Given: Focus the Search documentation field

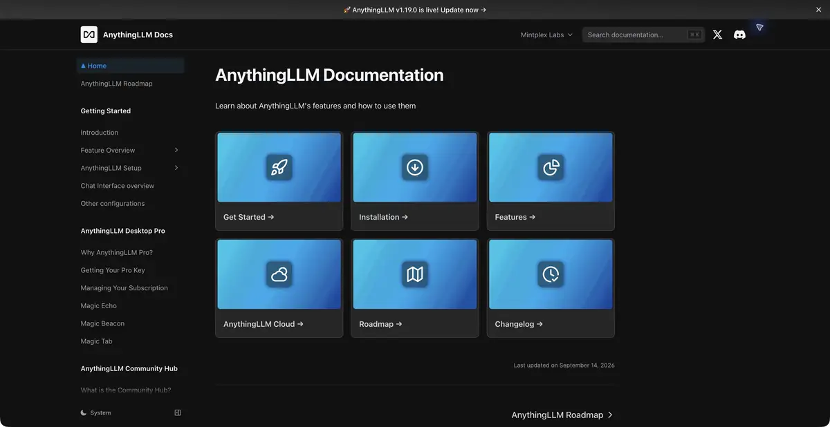Looking at the screenshot, I should tap(643, 35).
